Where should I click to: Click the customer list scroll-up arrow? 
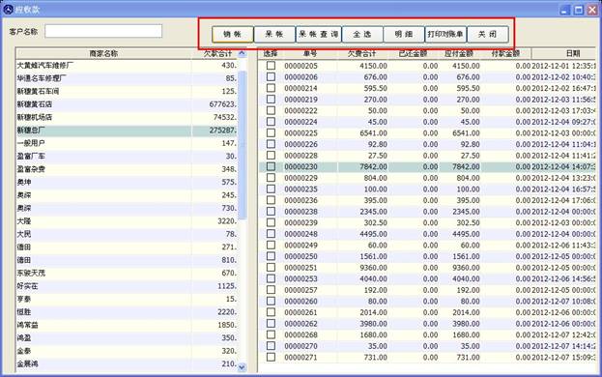242,53
